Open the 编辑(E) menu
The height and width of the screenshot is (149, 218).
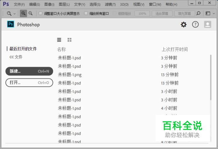(34, 5)
